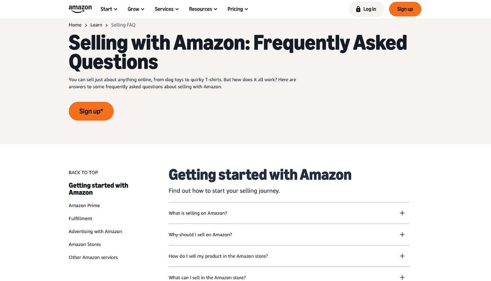This screenshot has width=491, height=281.
Task: Click plus icon for "What can I sell"
Action: (402, 277)
